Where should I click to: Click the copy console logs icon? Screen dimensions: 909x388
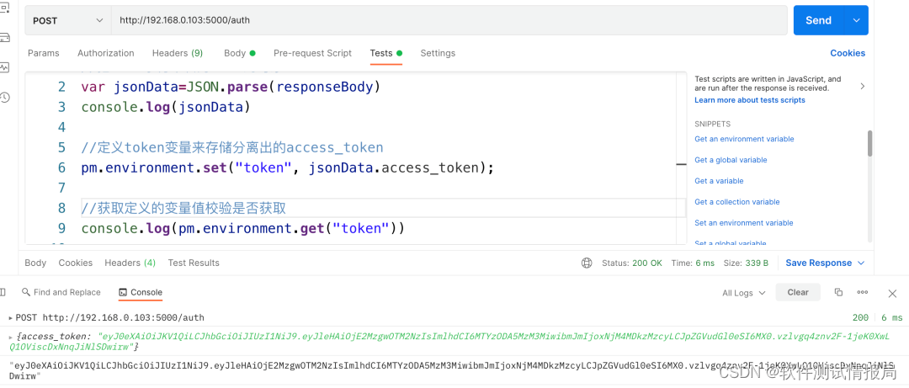838,292
